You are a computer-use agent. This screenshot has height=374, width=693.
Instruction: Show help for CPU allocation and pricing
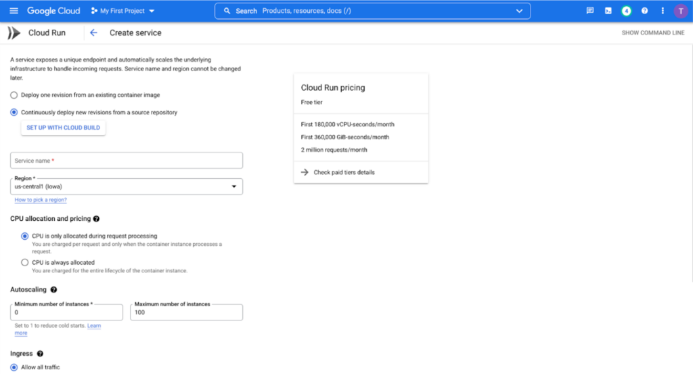[x=96, y=219]
